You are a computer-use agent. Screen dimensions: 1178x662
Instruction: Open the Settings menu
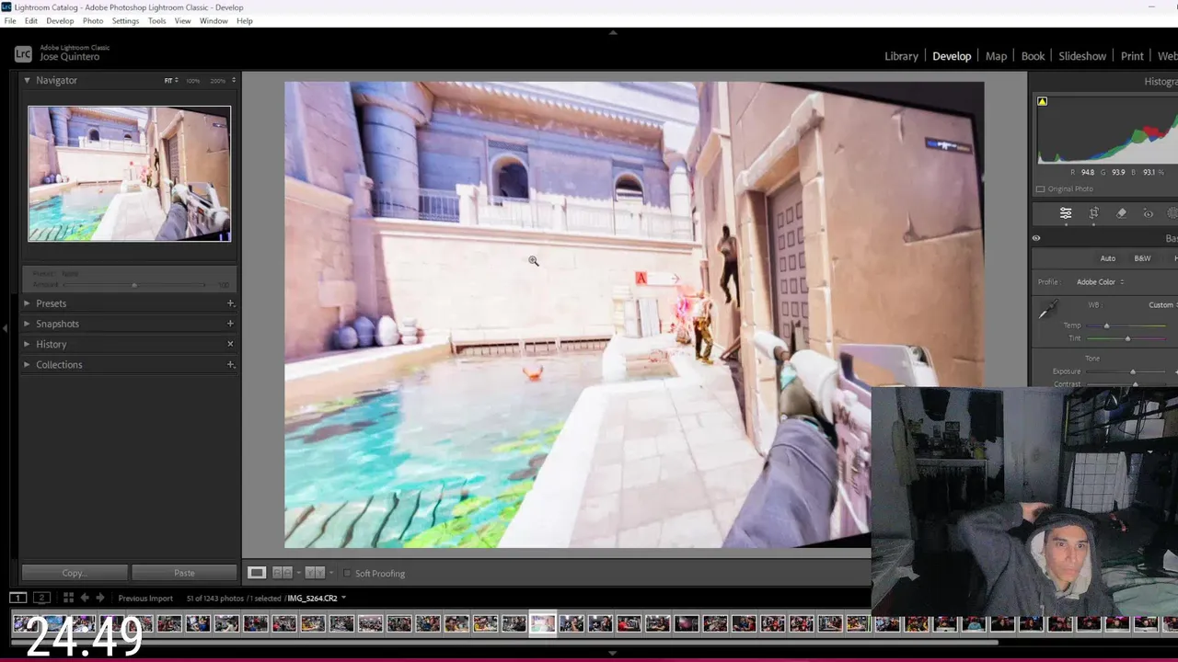click(x=125, y=20)
